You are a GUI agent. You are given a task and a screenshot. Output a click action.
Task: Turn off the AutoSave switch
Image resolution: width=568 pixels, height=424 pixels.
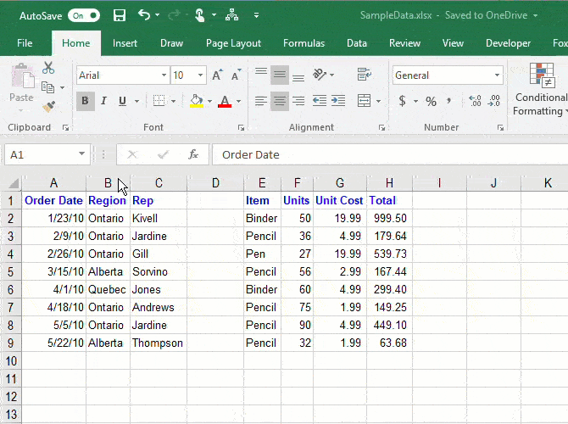[83, 15]
